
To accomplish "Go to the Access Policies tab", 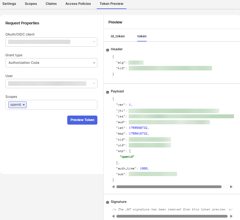I will pos(78,4).
